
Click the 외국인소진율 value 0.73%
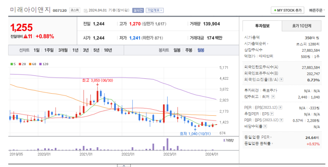313,80
